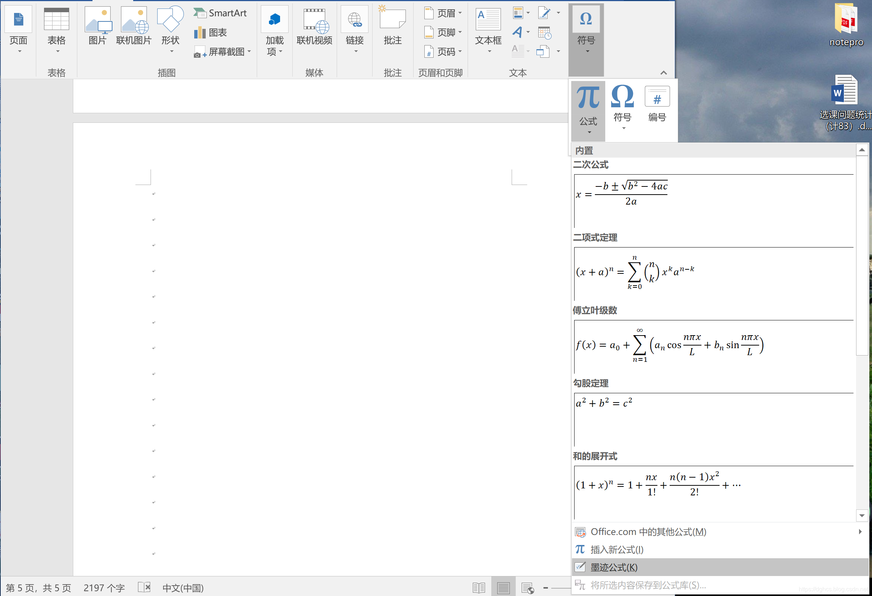872x596 pixels.
Task: Select 插入新公式(I) menu entry
Action: tap(617, 550)
